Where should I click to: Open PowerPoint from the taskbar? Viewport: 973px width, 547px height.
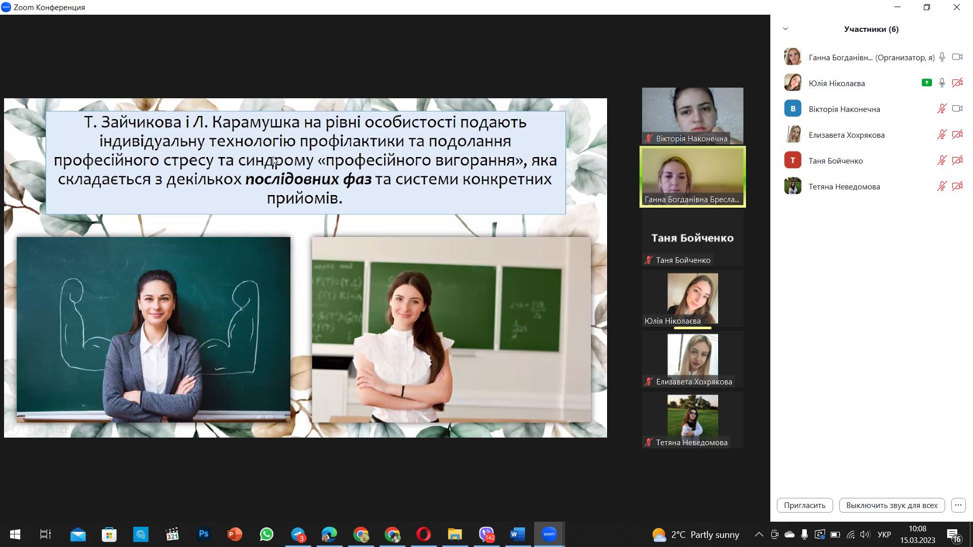click(x=235, y=534)
